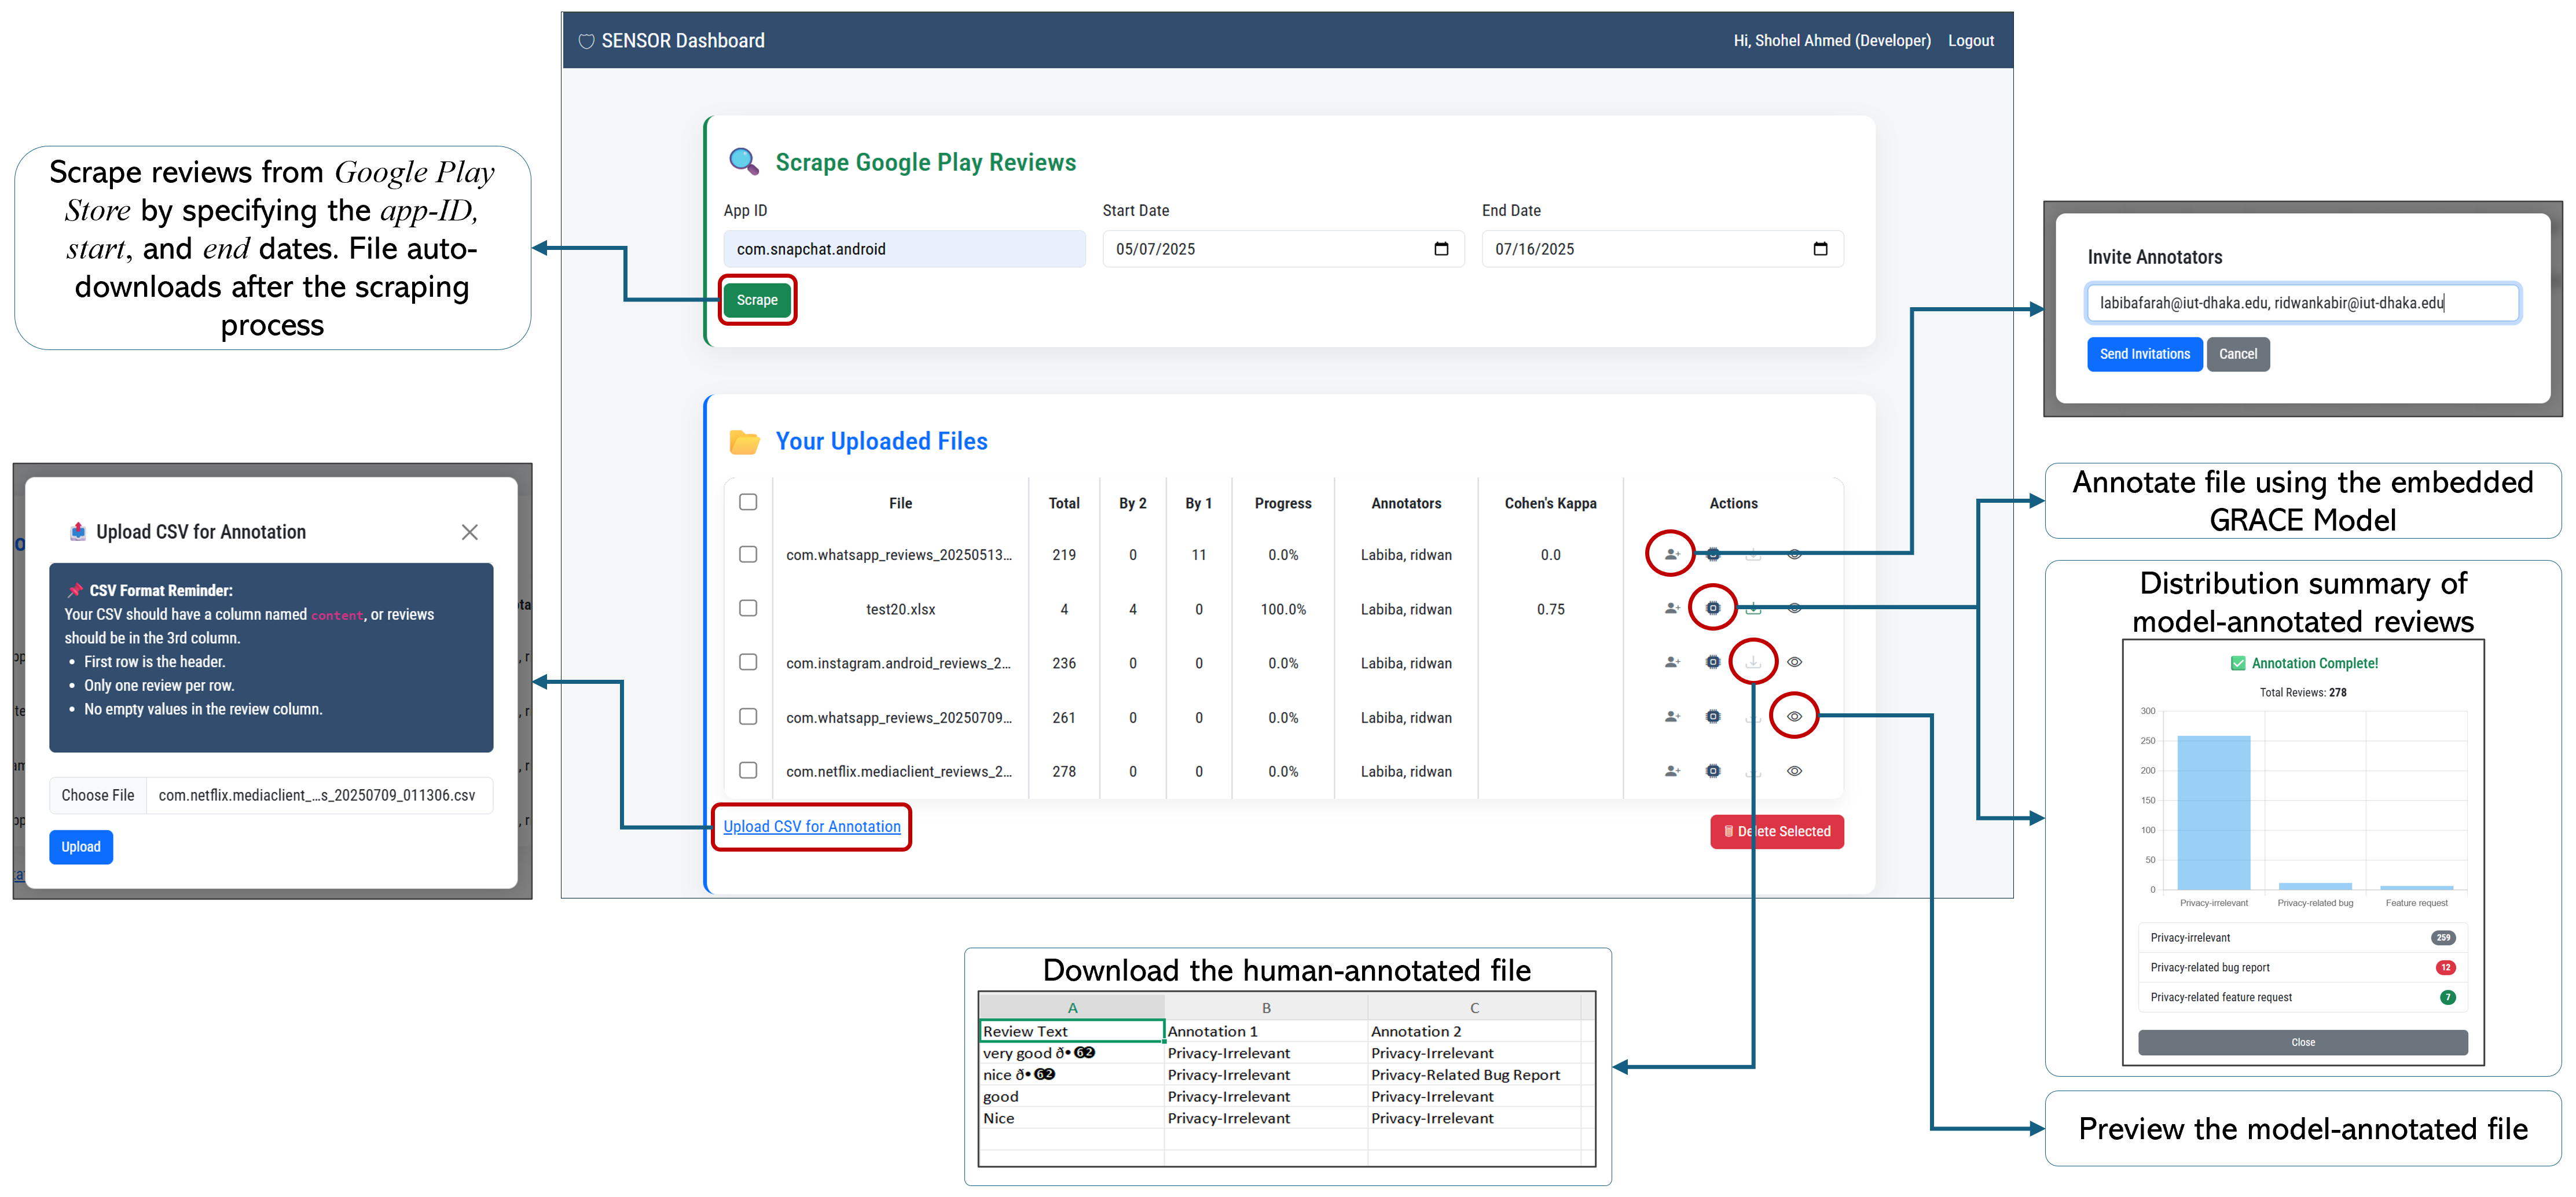Tick the select-all checkbox in table header
2576x1197 pixels.
(748, 503)
